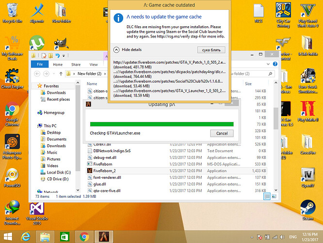The height and width of the screenshot is (243, 323).
Task: Expand the Explorer ribbon chevron
Action: 268,64
